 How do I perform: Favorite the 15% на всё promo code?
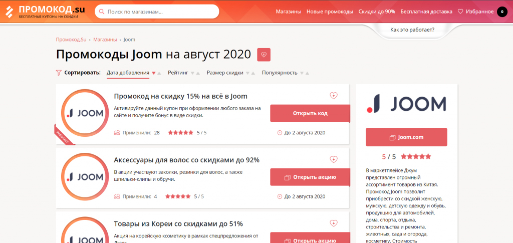(x=333, y=96)
